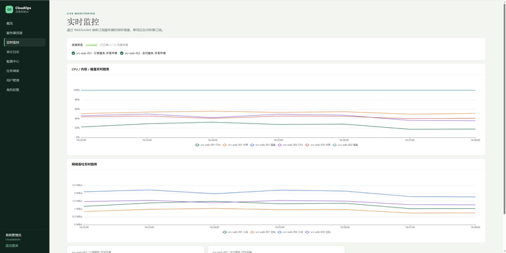The width and height of the screenshot is (506, 253).
Task: Toggle srv-web-001 内存 series in legend
Action: tap(235, 145)
